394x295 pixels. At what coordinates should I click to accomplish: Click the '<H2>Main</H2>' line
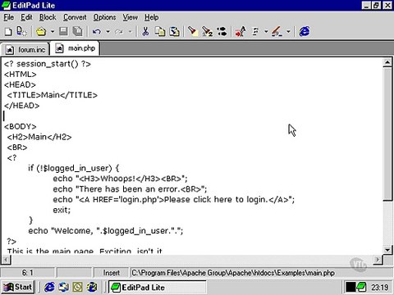tap(39, 137)
